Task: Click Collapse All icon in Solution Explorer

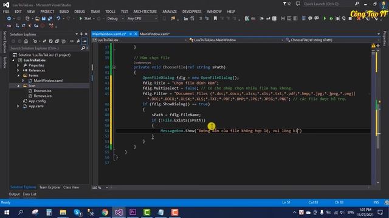Action: 57,41
